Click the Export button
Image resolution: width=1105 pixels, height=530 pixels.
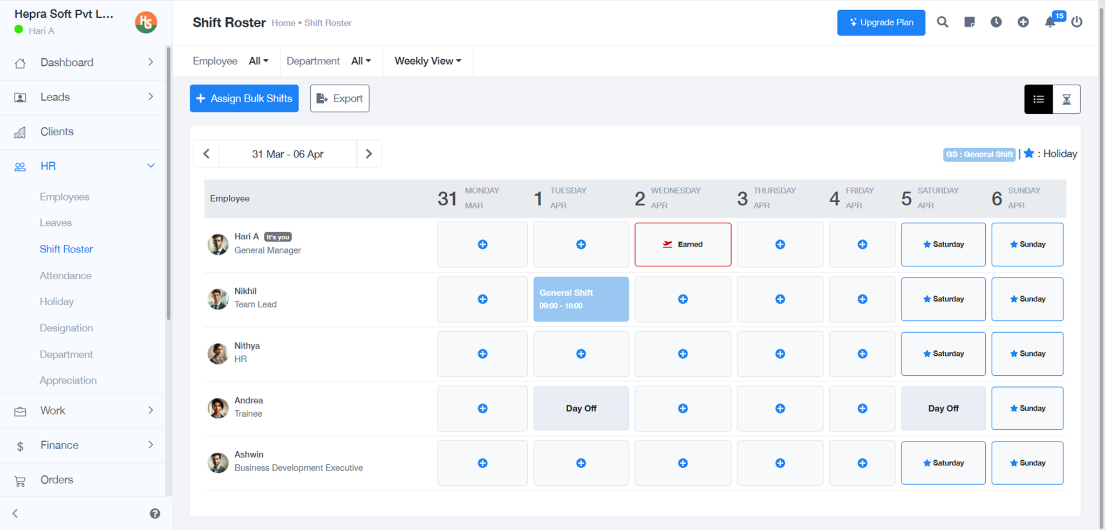339,98
